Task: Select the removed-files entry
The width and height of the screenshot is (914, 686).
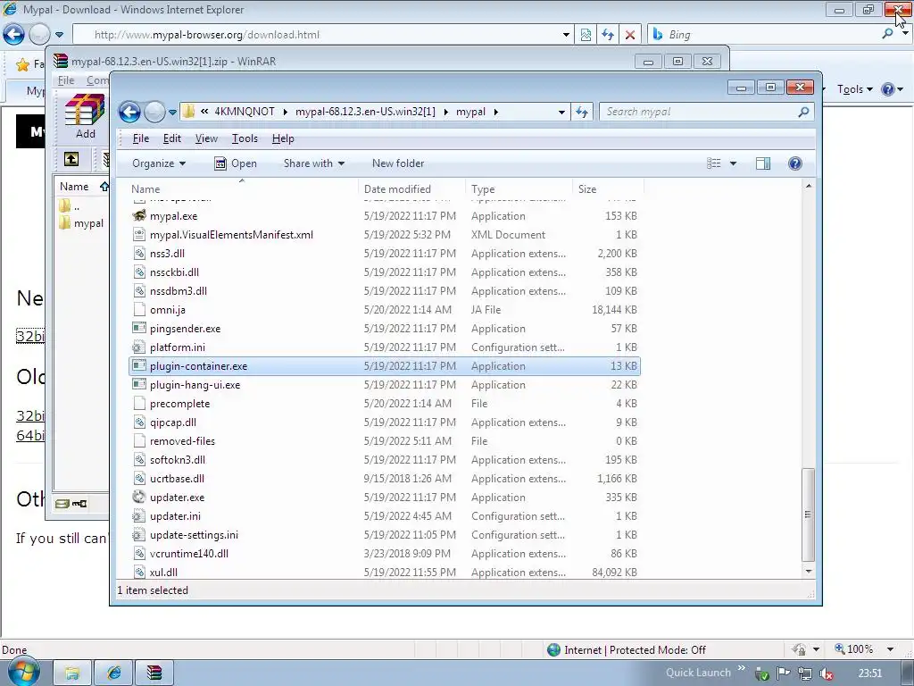Action: pyautogui.click(x=182, y=441)
